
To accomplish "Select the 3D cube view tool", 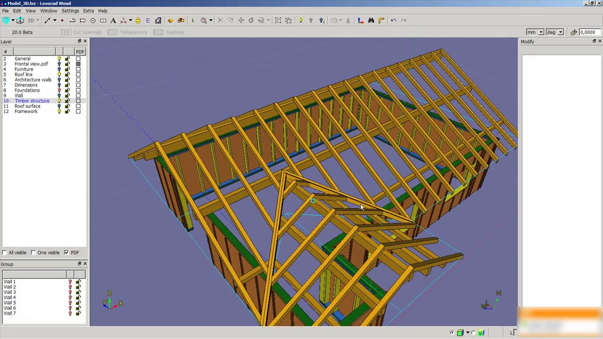I will pos(6,20).
